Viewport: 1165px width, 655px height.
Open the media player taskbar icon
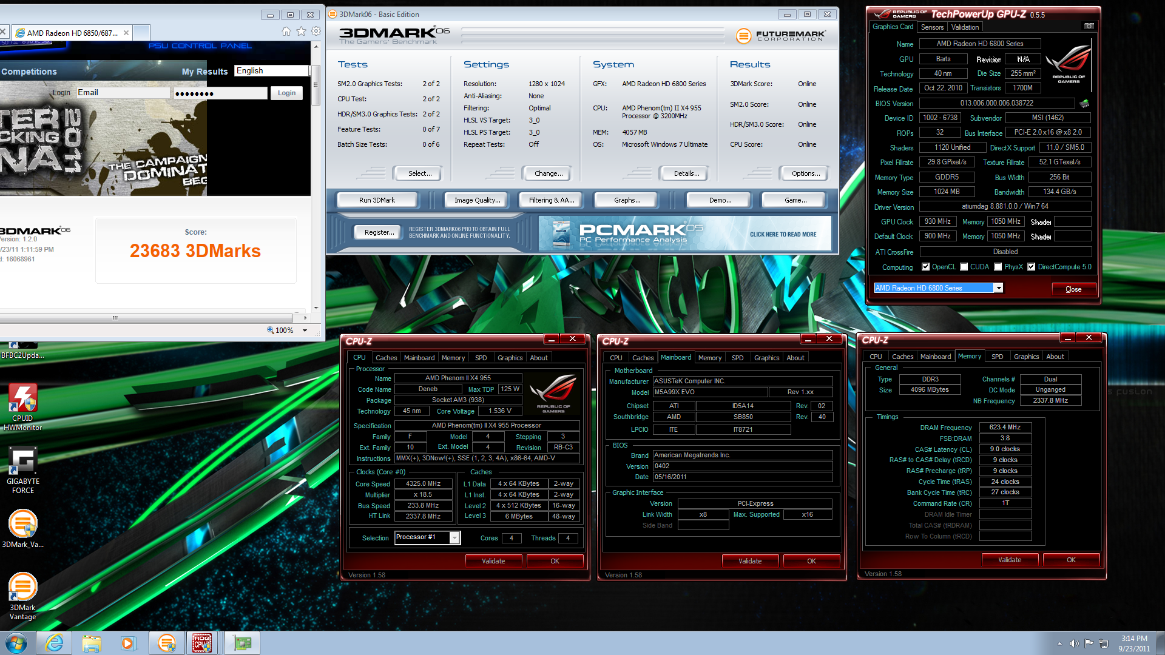click(x=128, y=643)
